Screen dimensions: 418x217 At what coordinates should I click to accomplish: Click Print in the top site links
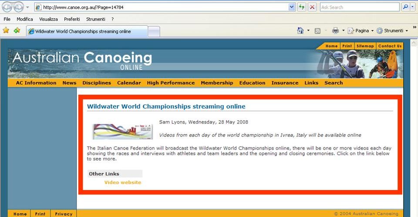pyautogui.click(x=347, y=46)
